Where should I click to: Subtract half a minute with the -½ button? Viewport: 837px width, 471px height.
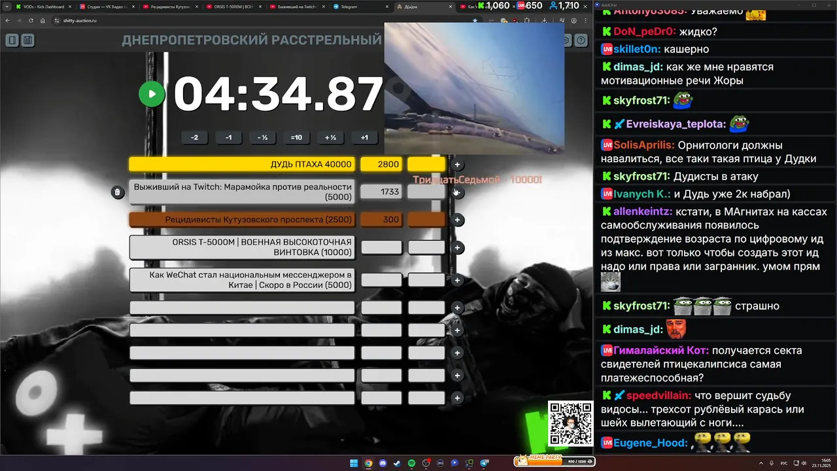[262, 137]
